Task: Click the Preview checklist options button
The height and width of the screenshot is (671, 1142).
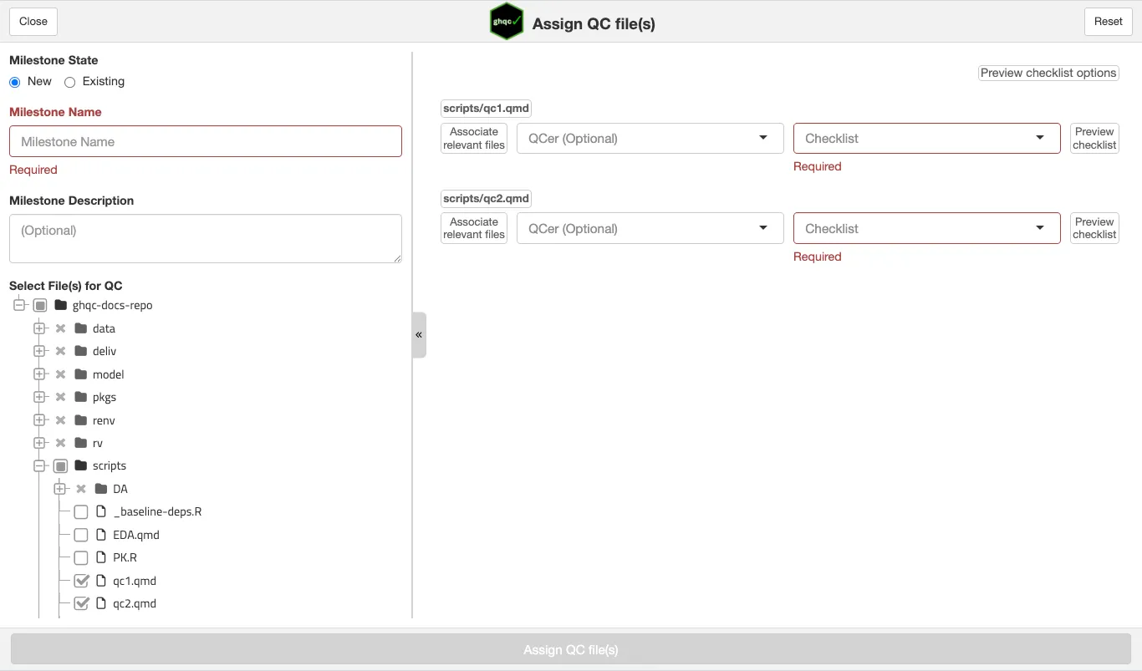Action: [1048, 73]
